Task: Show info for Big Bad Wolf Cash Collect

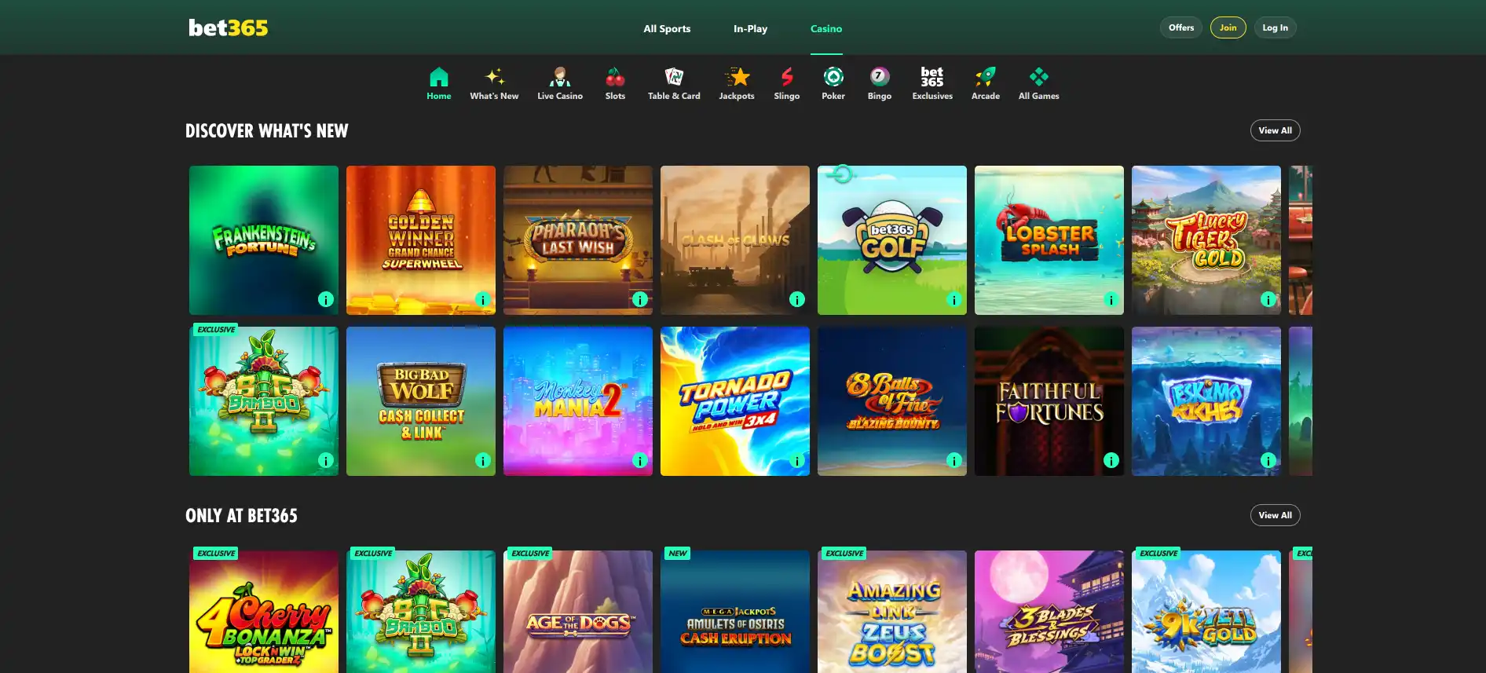Action: [483, 460]
